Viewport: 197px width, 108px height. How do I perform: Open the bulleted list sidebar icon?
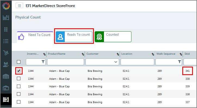click(6, 41)
